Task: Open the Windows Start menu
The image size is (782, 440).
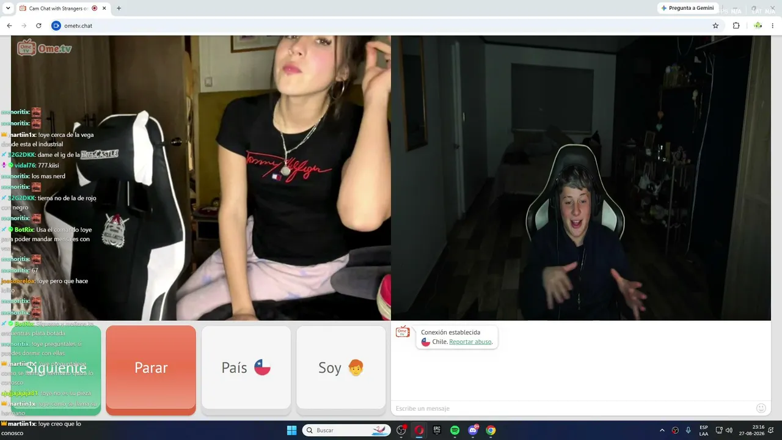Action: click(291, 430)
